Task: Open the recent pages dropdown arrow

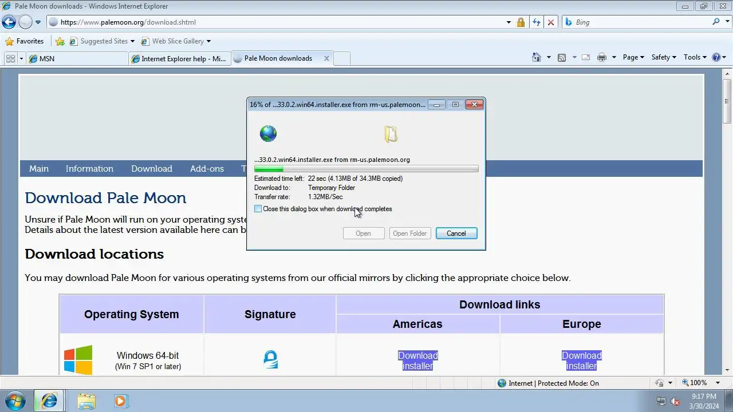Action: (x=38, y=22)
